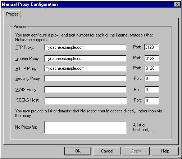
Task: Focus the WAIS Proxy port field
Action: click(x=152, y=90)
